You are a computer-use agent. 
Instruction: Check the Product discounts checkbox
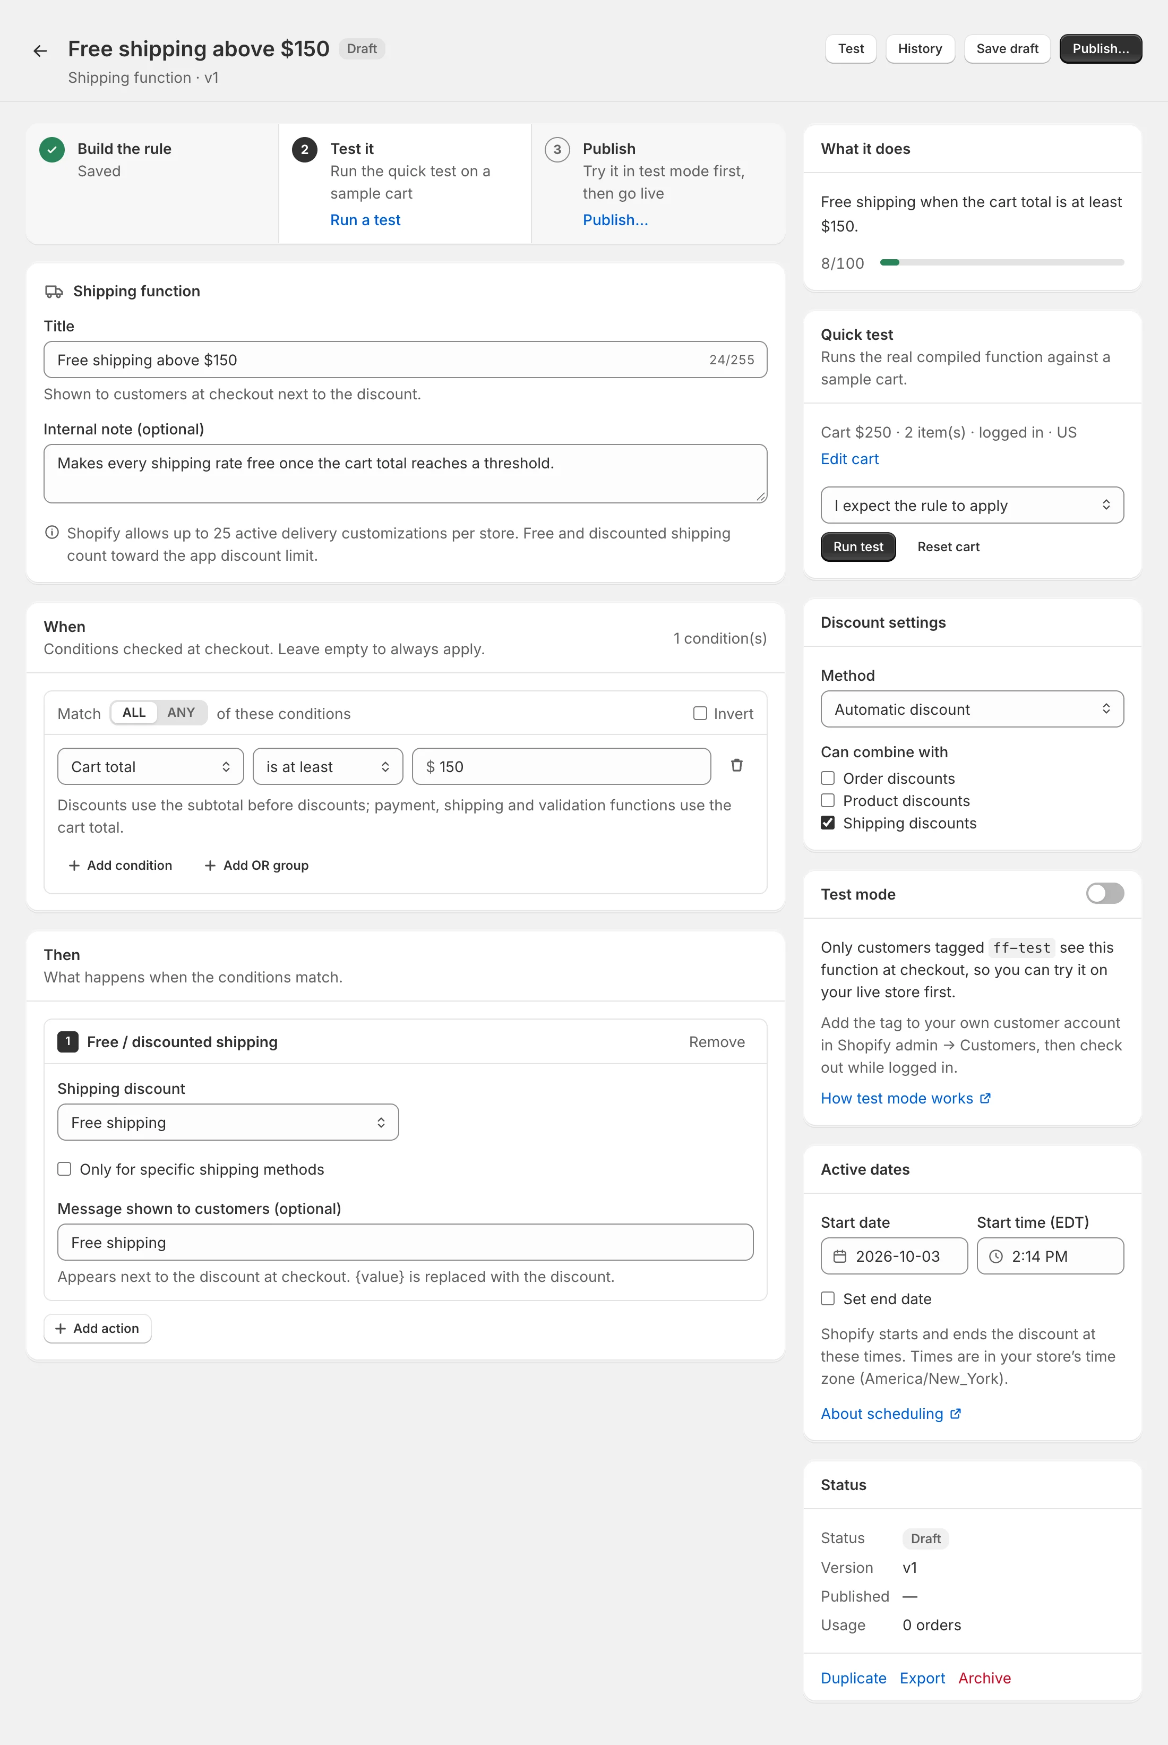point(828,800)
